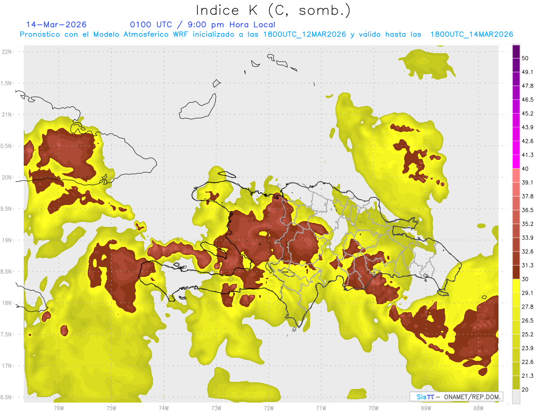This screenshot has width=537, height=414.
Task: Click the colorbar value '40'
Action: [526, 169]
